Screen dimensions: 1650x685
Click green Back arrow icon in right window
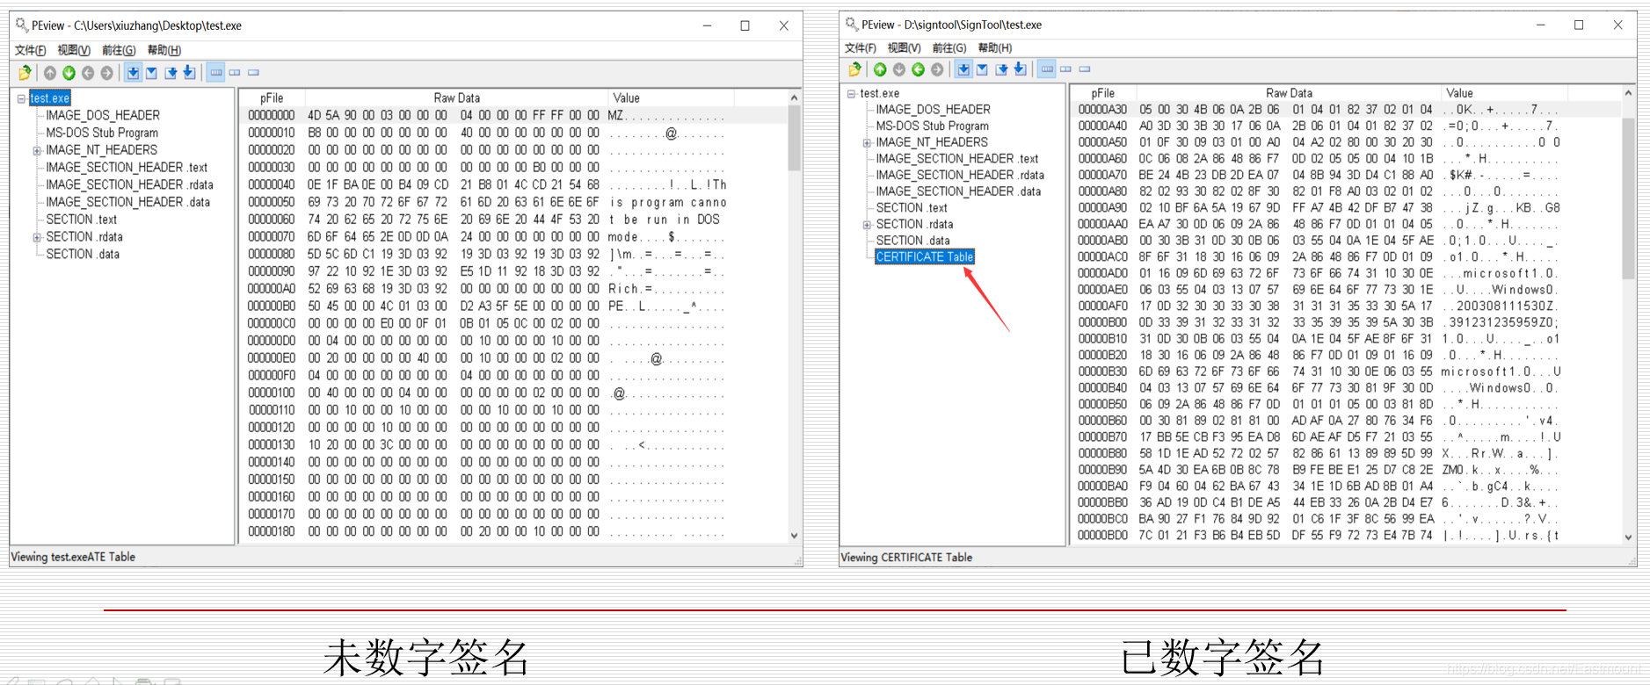click(919, 69)
